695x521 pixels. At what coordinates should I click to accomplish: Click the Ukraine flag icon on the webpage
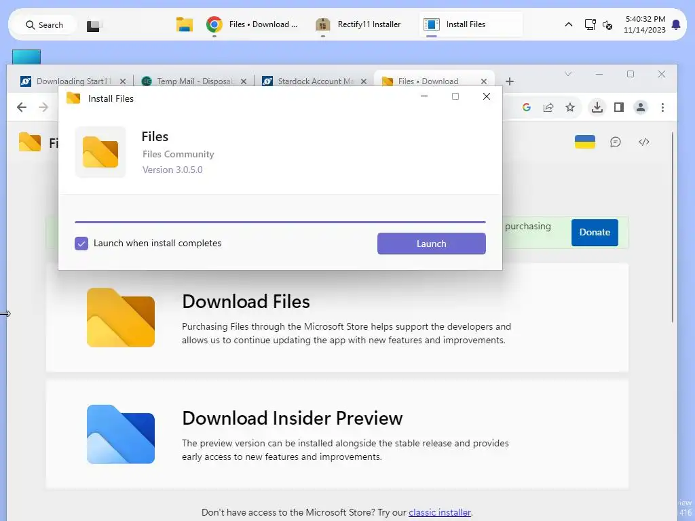coord(584,142)
